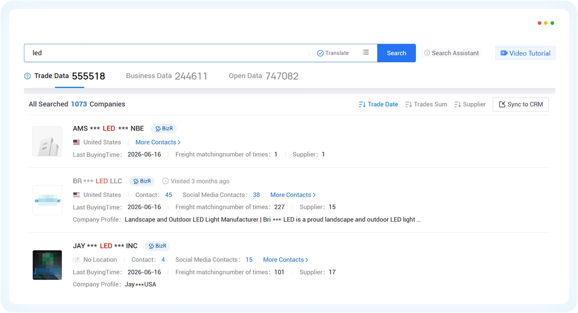Screen dimensions: 578x313
Task: Click the Trades Sum sort icon
Action: pyautogui.click(x=409, y=104)
